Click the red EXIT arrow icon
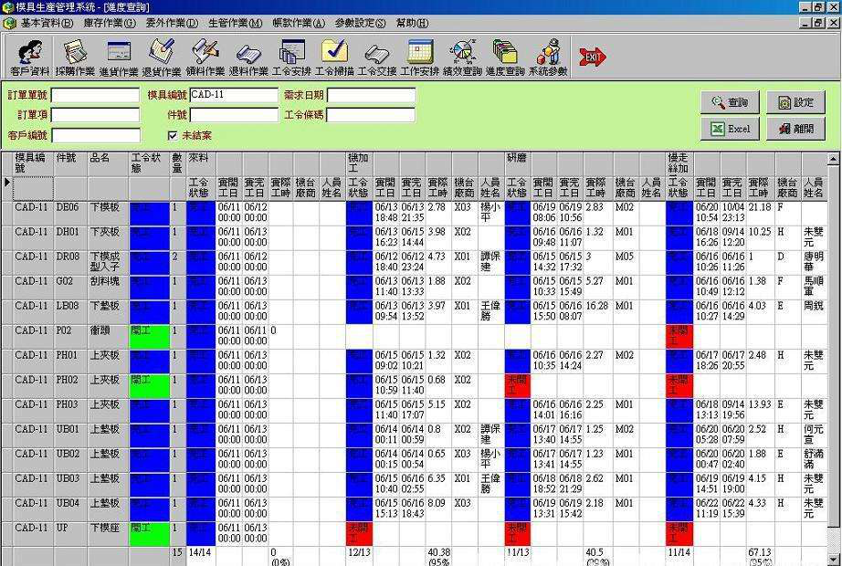Viewport: 842px width, 566px height. point(592,55)
